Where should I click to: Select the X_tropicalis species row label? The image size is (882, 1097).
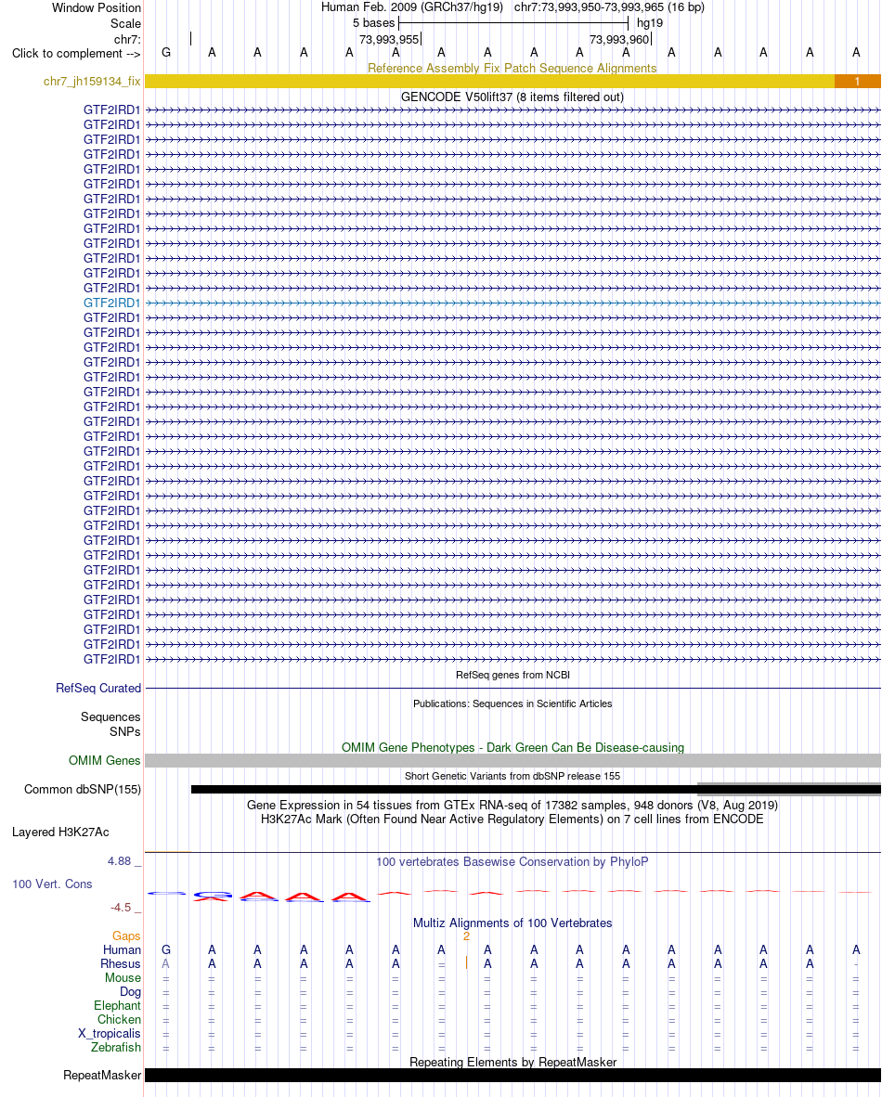110,1034
